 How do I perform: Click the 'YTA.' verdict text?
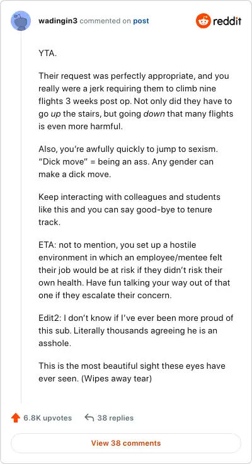pyautogui.click(x=47, y=54)
